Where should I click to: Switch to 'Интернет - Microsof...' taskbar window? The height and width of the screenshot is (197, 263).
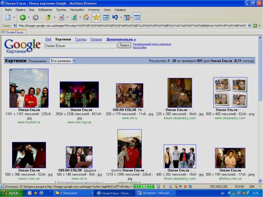[x=155, y=193]
